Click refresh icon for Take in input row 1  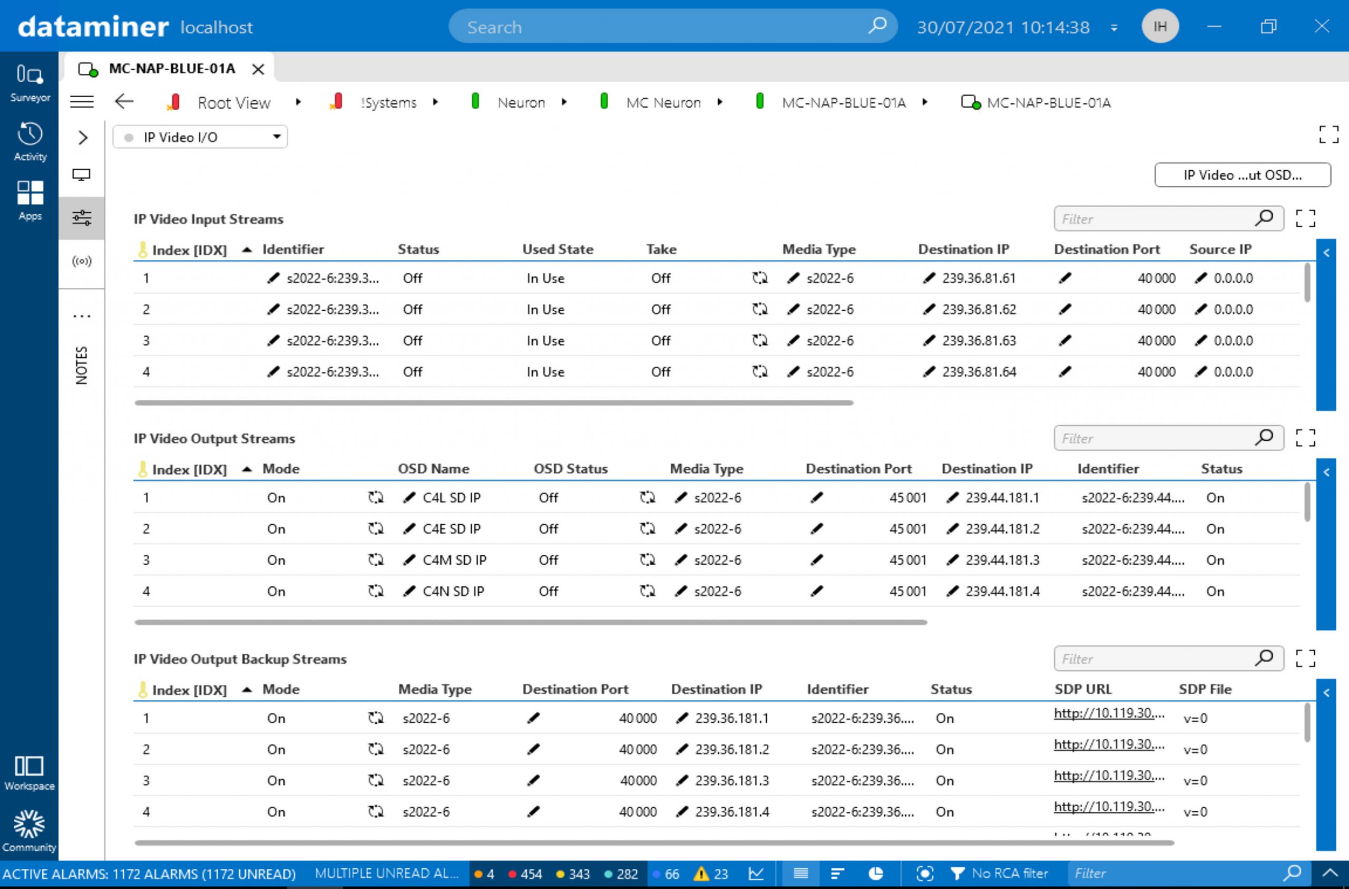(759, 278)
